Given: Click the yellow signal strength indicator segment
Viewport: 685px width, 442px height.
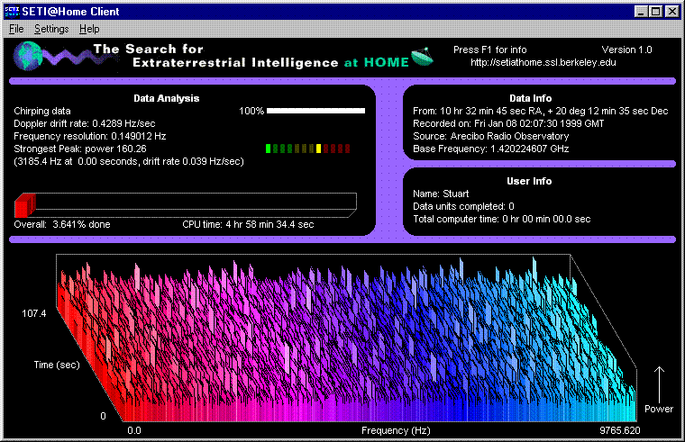Looking at the screenshot, I should (x=318, y=149).
